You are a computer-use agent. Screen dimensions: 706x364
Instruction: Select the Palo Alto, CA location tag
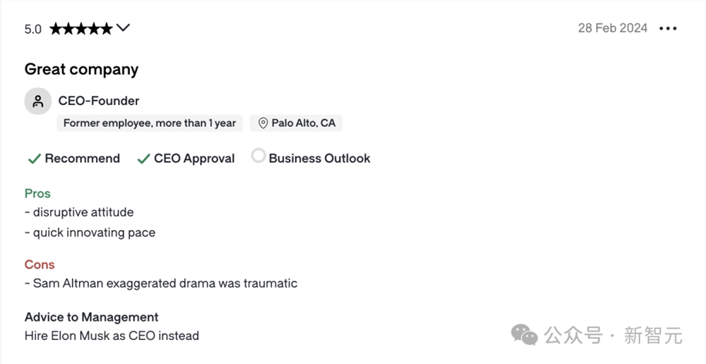coord(297,123)
